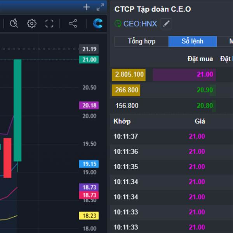Click the purple 20.18 indicator label
This screenshot has height=233, width=233.
pos(89,105)
